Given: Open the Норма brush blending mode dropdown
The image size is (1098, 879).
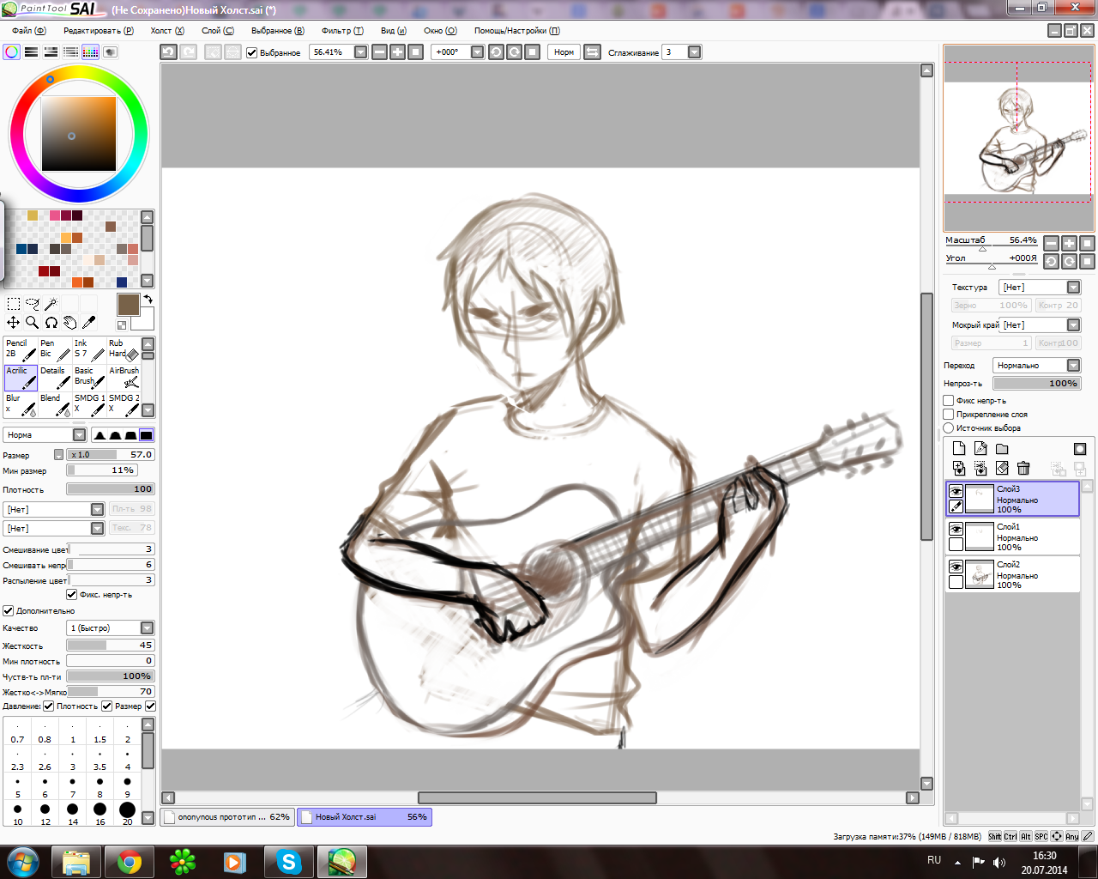Looking at the screenshot, I should (45, 435).
